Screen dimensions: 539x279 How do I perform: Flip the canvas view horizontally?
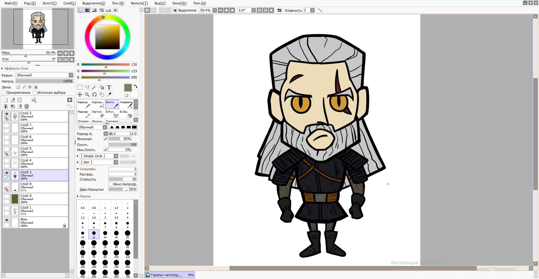coord(279,10)
